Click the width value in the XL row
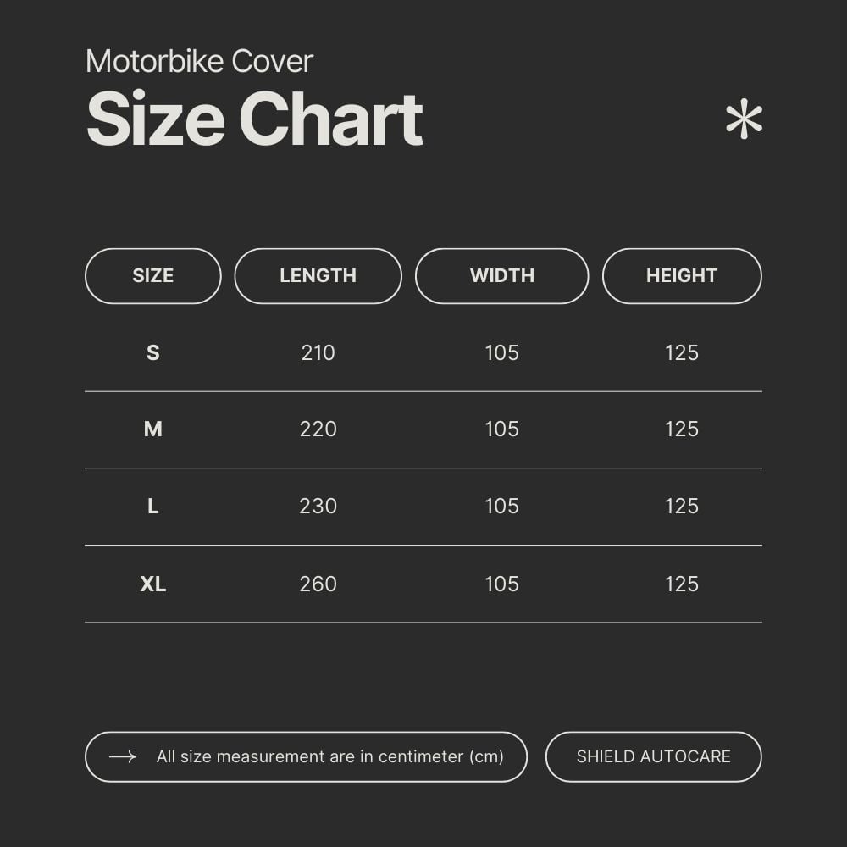The height and width of the screenshot is (847, 847). pyautogui.click(x=501, y=584)
